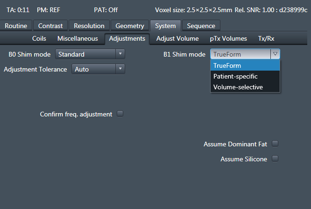The image size is (311, 209).
Task: Go to the Sequence tab
Action: pos(201,26)
